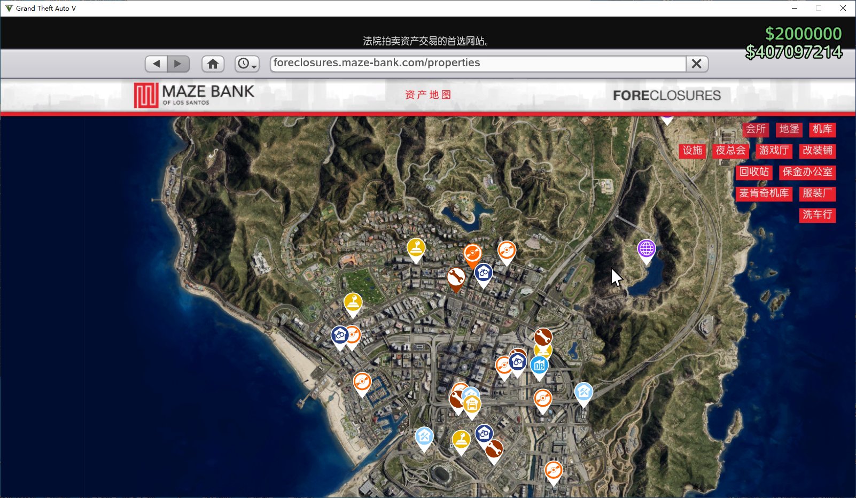Click the yellow car wash marker
This screenshot has width=856, height=498.
pos(472,405)
